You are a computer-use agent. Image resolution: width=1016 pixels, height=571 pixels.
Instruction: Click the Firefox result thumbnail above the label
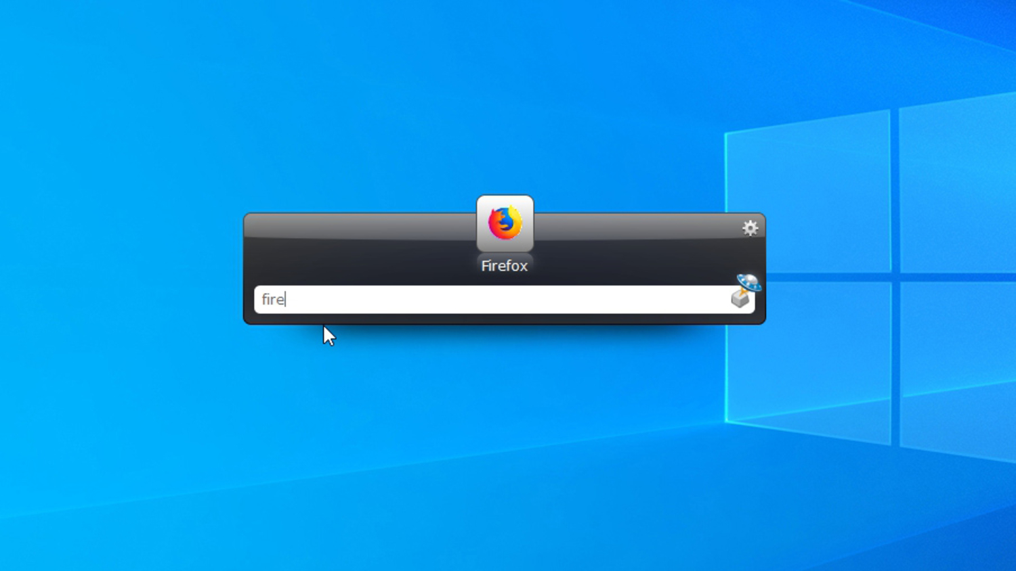point(505,223)
